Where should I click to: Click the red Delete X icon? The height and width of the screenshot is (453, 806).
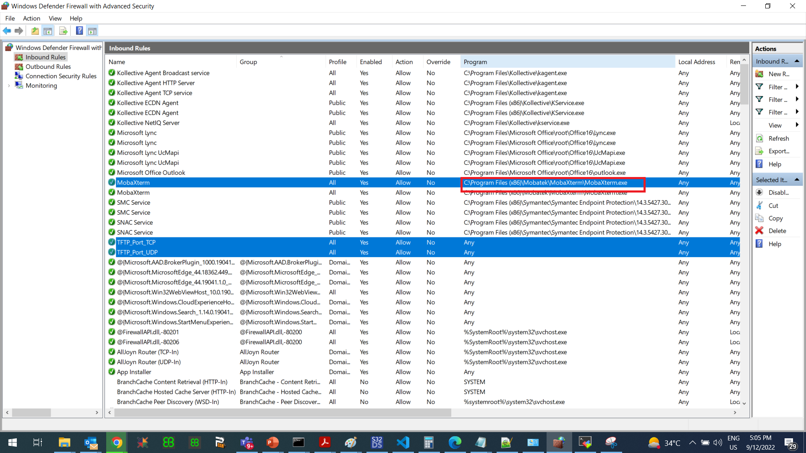tap(759, 231)
